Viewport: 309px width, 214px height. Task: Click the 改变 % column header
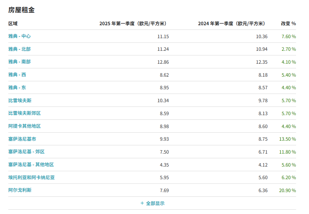(x=288, y=24)
